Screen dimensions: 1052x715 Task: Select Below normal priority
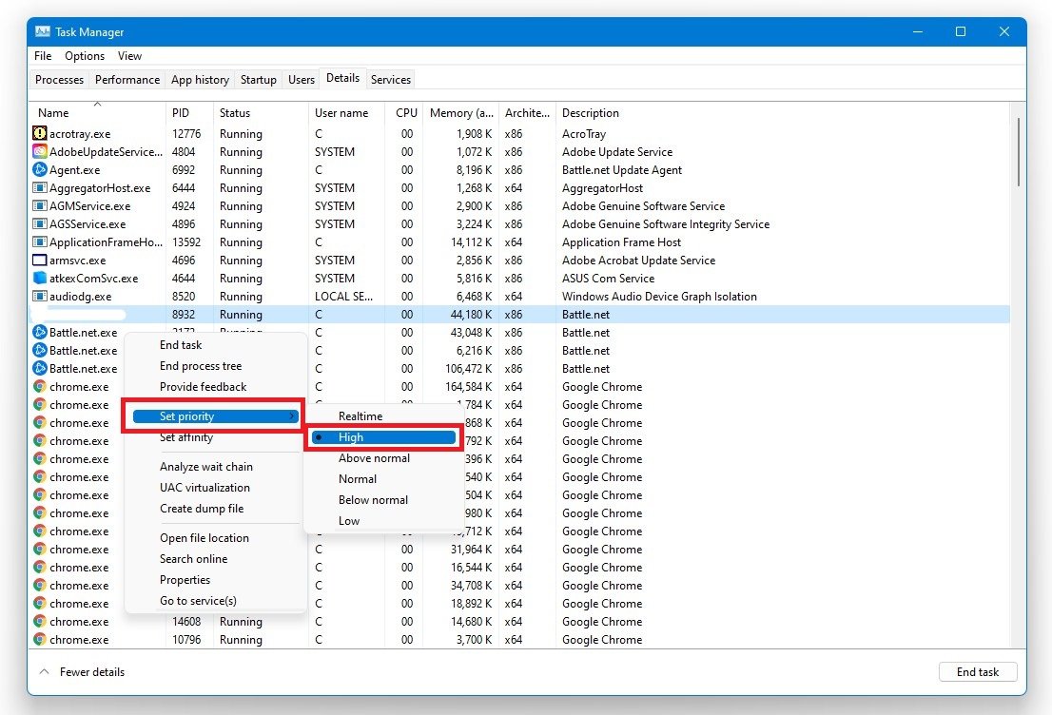coord(373,500)
